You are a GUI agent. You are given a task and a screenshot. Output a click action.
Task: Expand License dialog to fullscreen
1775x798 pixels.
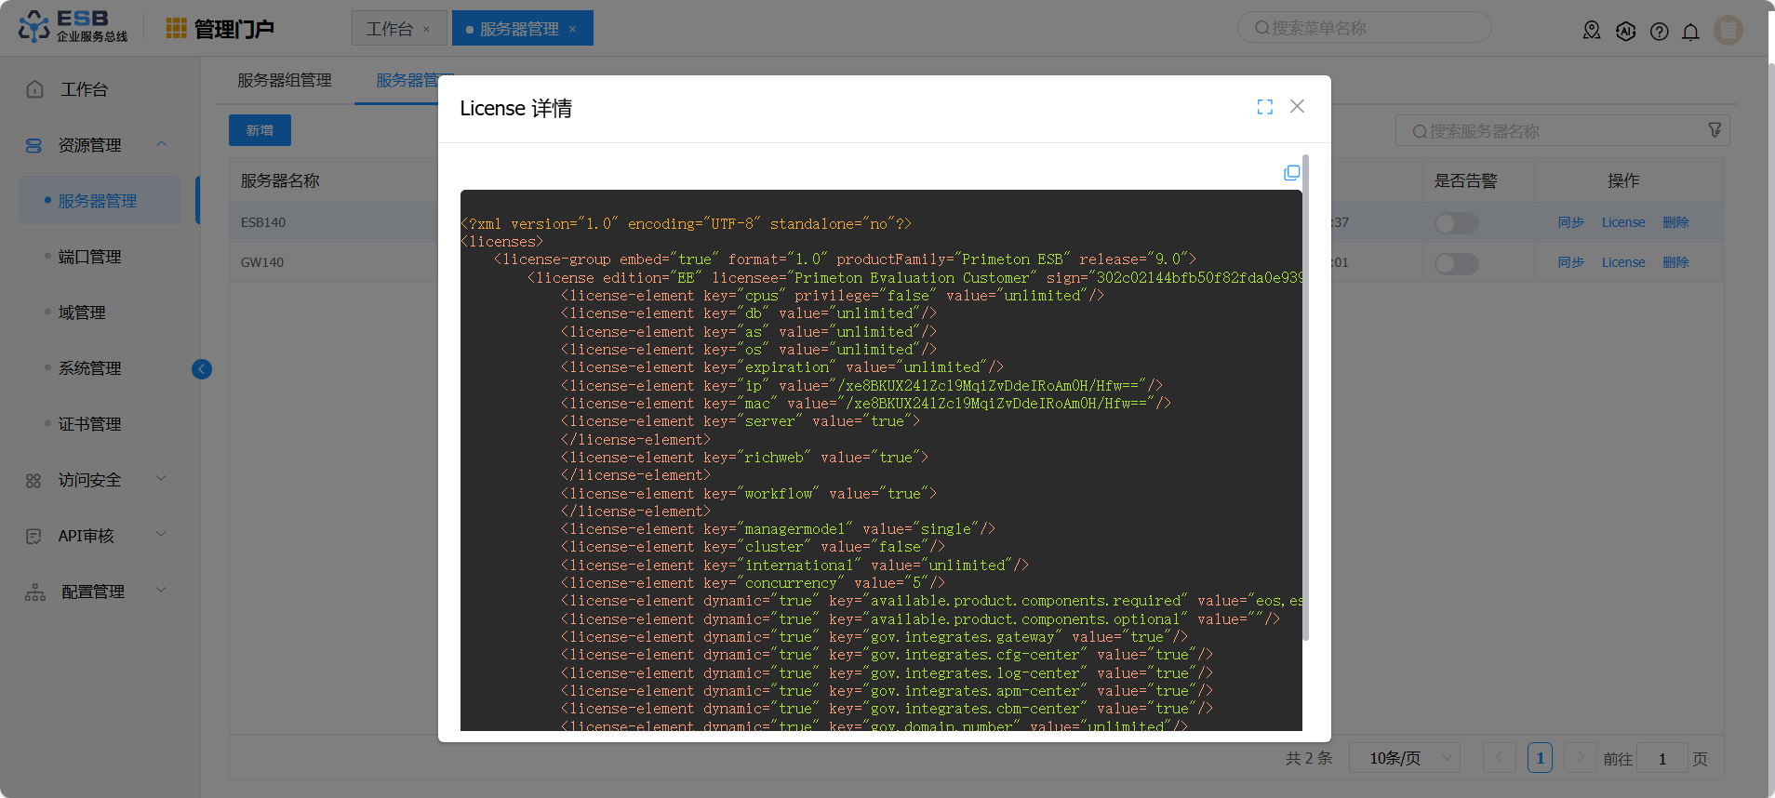(x=1264, y=107)
